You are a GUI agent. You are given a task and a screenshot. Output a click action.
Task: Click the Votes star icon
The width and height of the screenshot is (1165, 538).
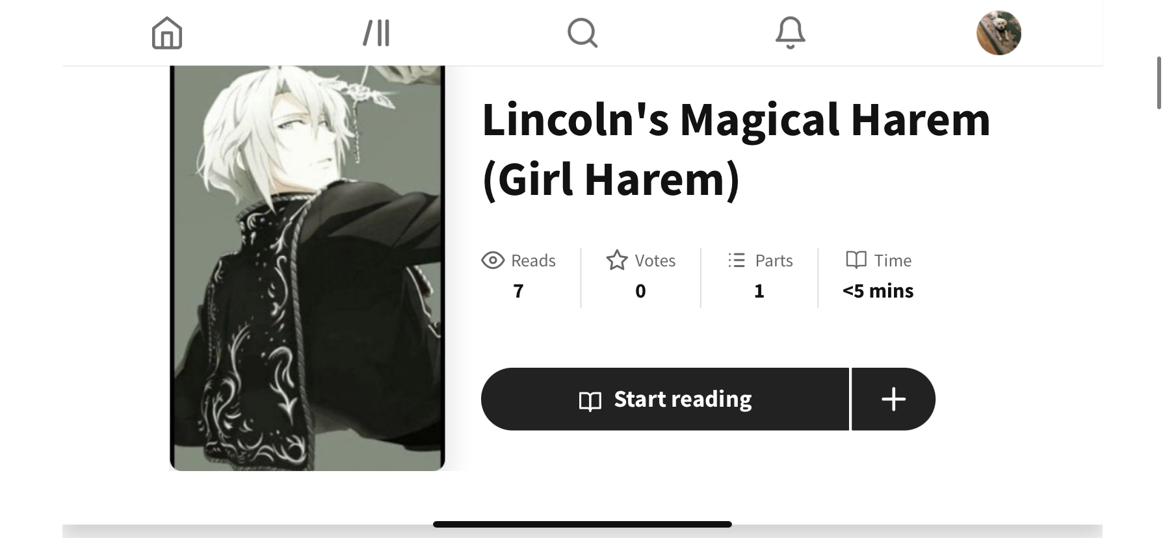617,261
